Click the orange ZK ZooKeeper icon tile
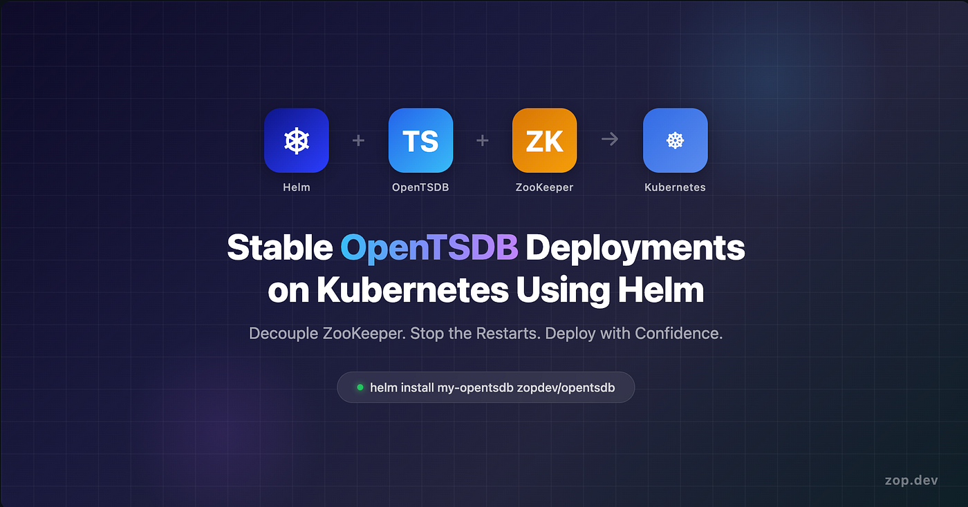 pyautogui.click(x=544, y=140)
